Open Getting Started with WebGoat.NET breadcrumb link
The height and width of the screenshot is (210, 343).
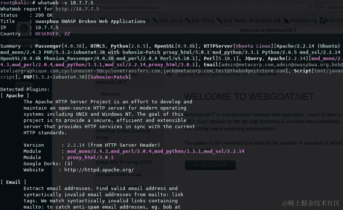click(x=214, y=75)
